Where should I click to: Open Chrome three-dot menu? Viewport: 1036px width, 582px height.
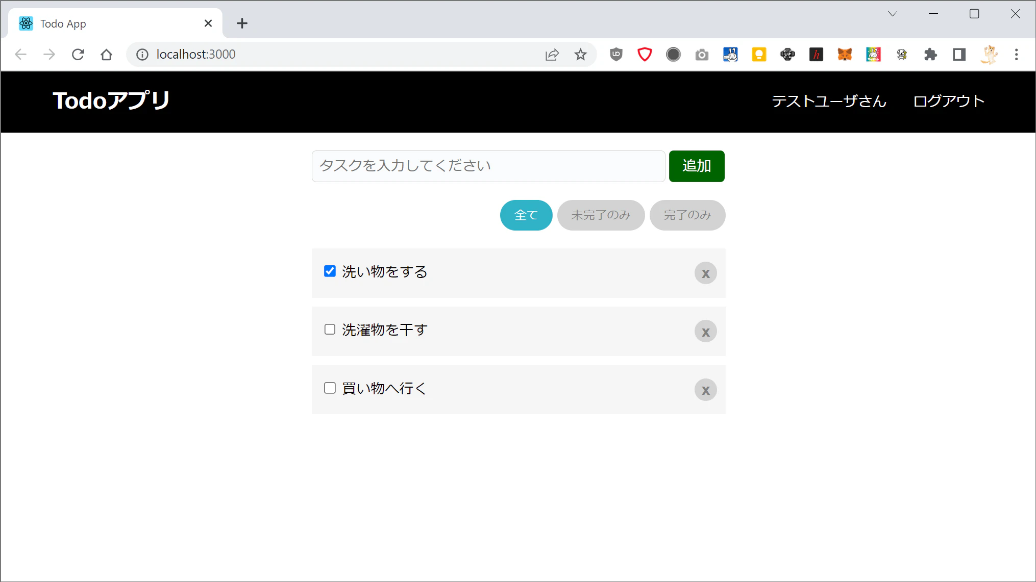point(1016,55)
